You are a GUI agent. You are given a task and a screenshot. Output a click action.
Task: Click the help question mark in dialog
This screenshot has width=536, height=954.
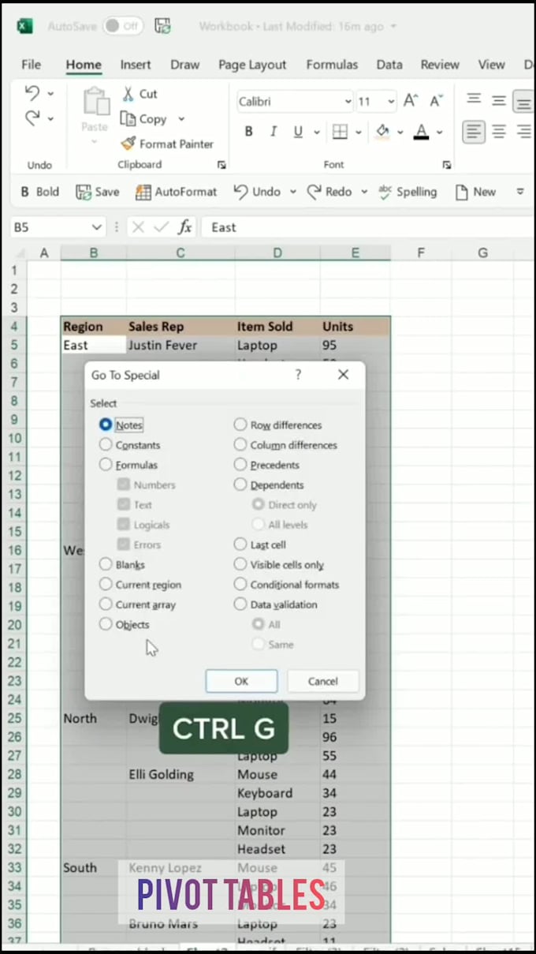click(x=298, y=375)
